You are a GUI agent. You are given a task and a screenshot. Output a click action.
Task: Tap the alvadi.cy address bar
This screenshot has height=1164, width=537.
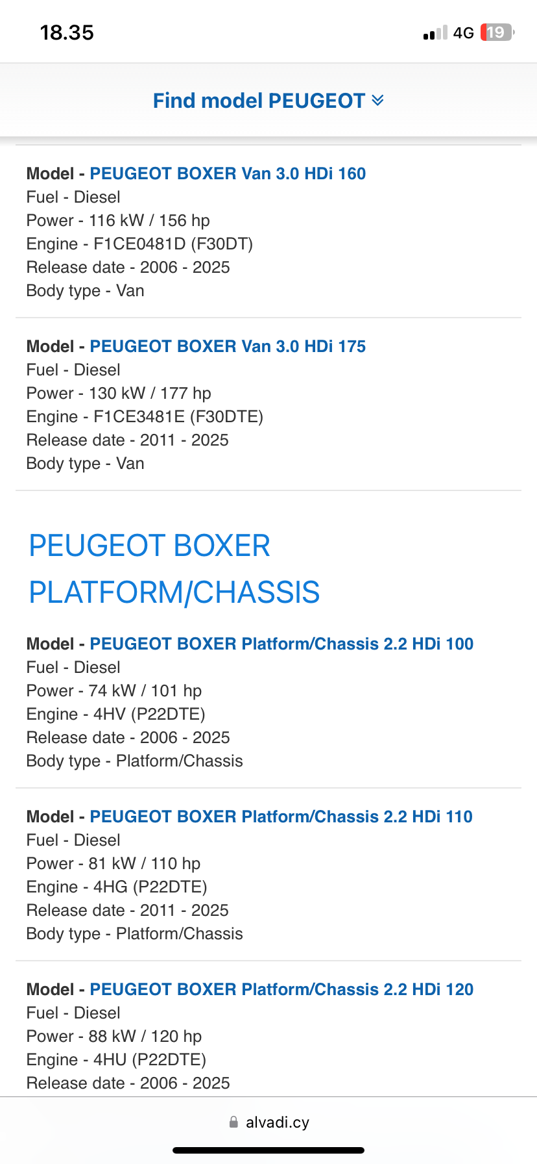(x=277, y=1122)
